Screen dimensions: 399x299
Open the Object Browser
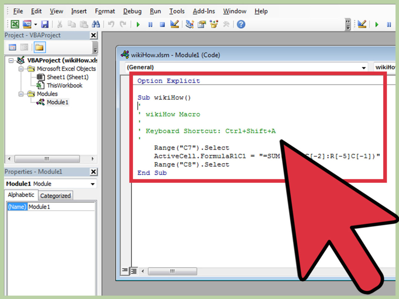214,24
